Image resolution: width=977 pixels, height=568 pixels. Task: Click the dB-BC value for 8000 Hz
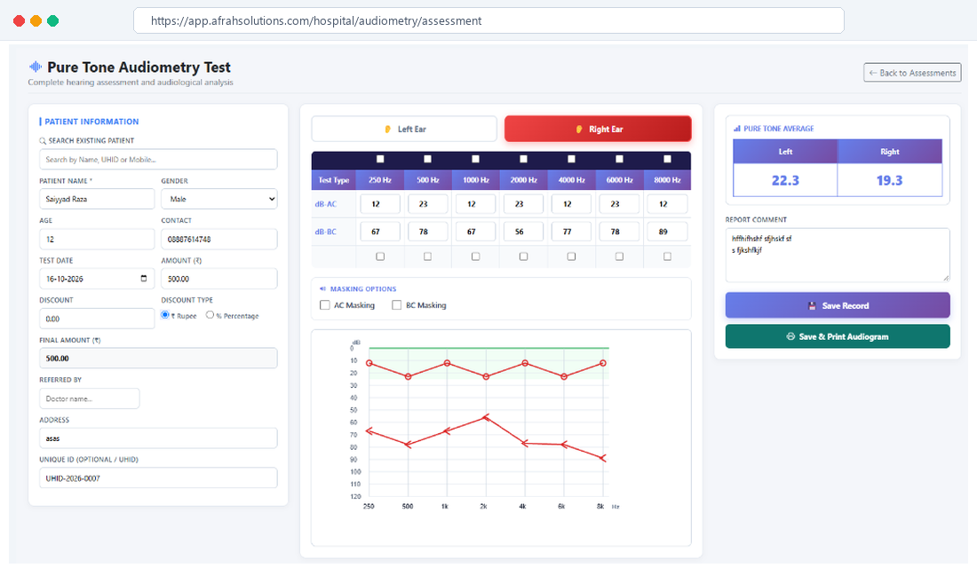(x=667, y=232)
